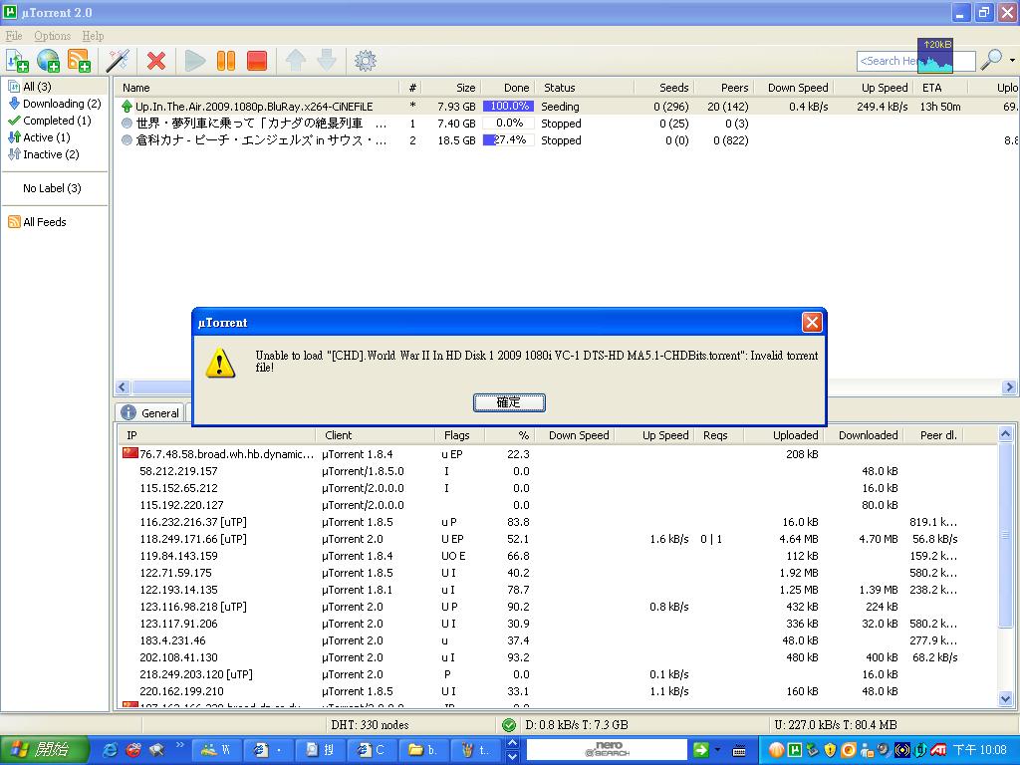Screen dimensions: 1020x765
Task: Click the red X Remove torrent icon
Action: click(x=156, y=61)
